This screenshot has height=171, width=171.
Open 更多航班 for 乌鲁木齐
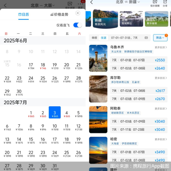pyautogui.click(x=161, y=47)
